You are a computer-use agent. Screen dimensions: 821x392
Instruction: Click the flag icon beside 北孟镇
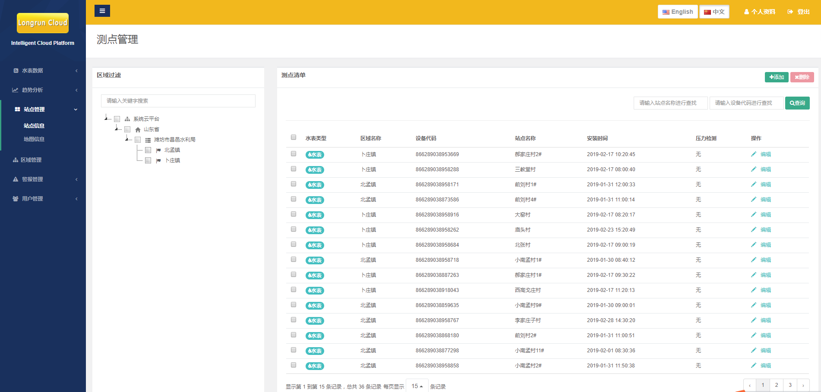point(158,150)
